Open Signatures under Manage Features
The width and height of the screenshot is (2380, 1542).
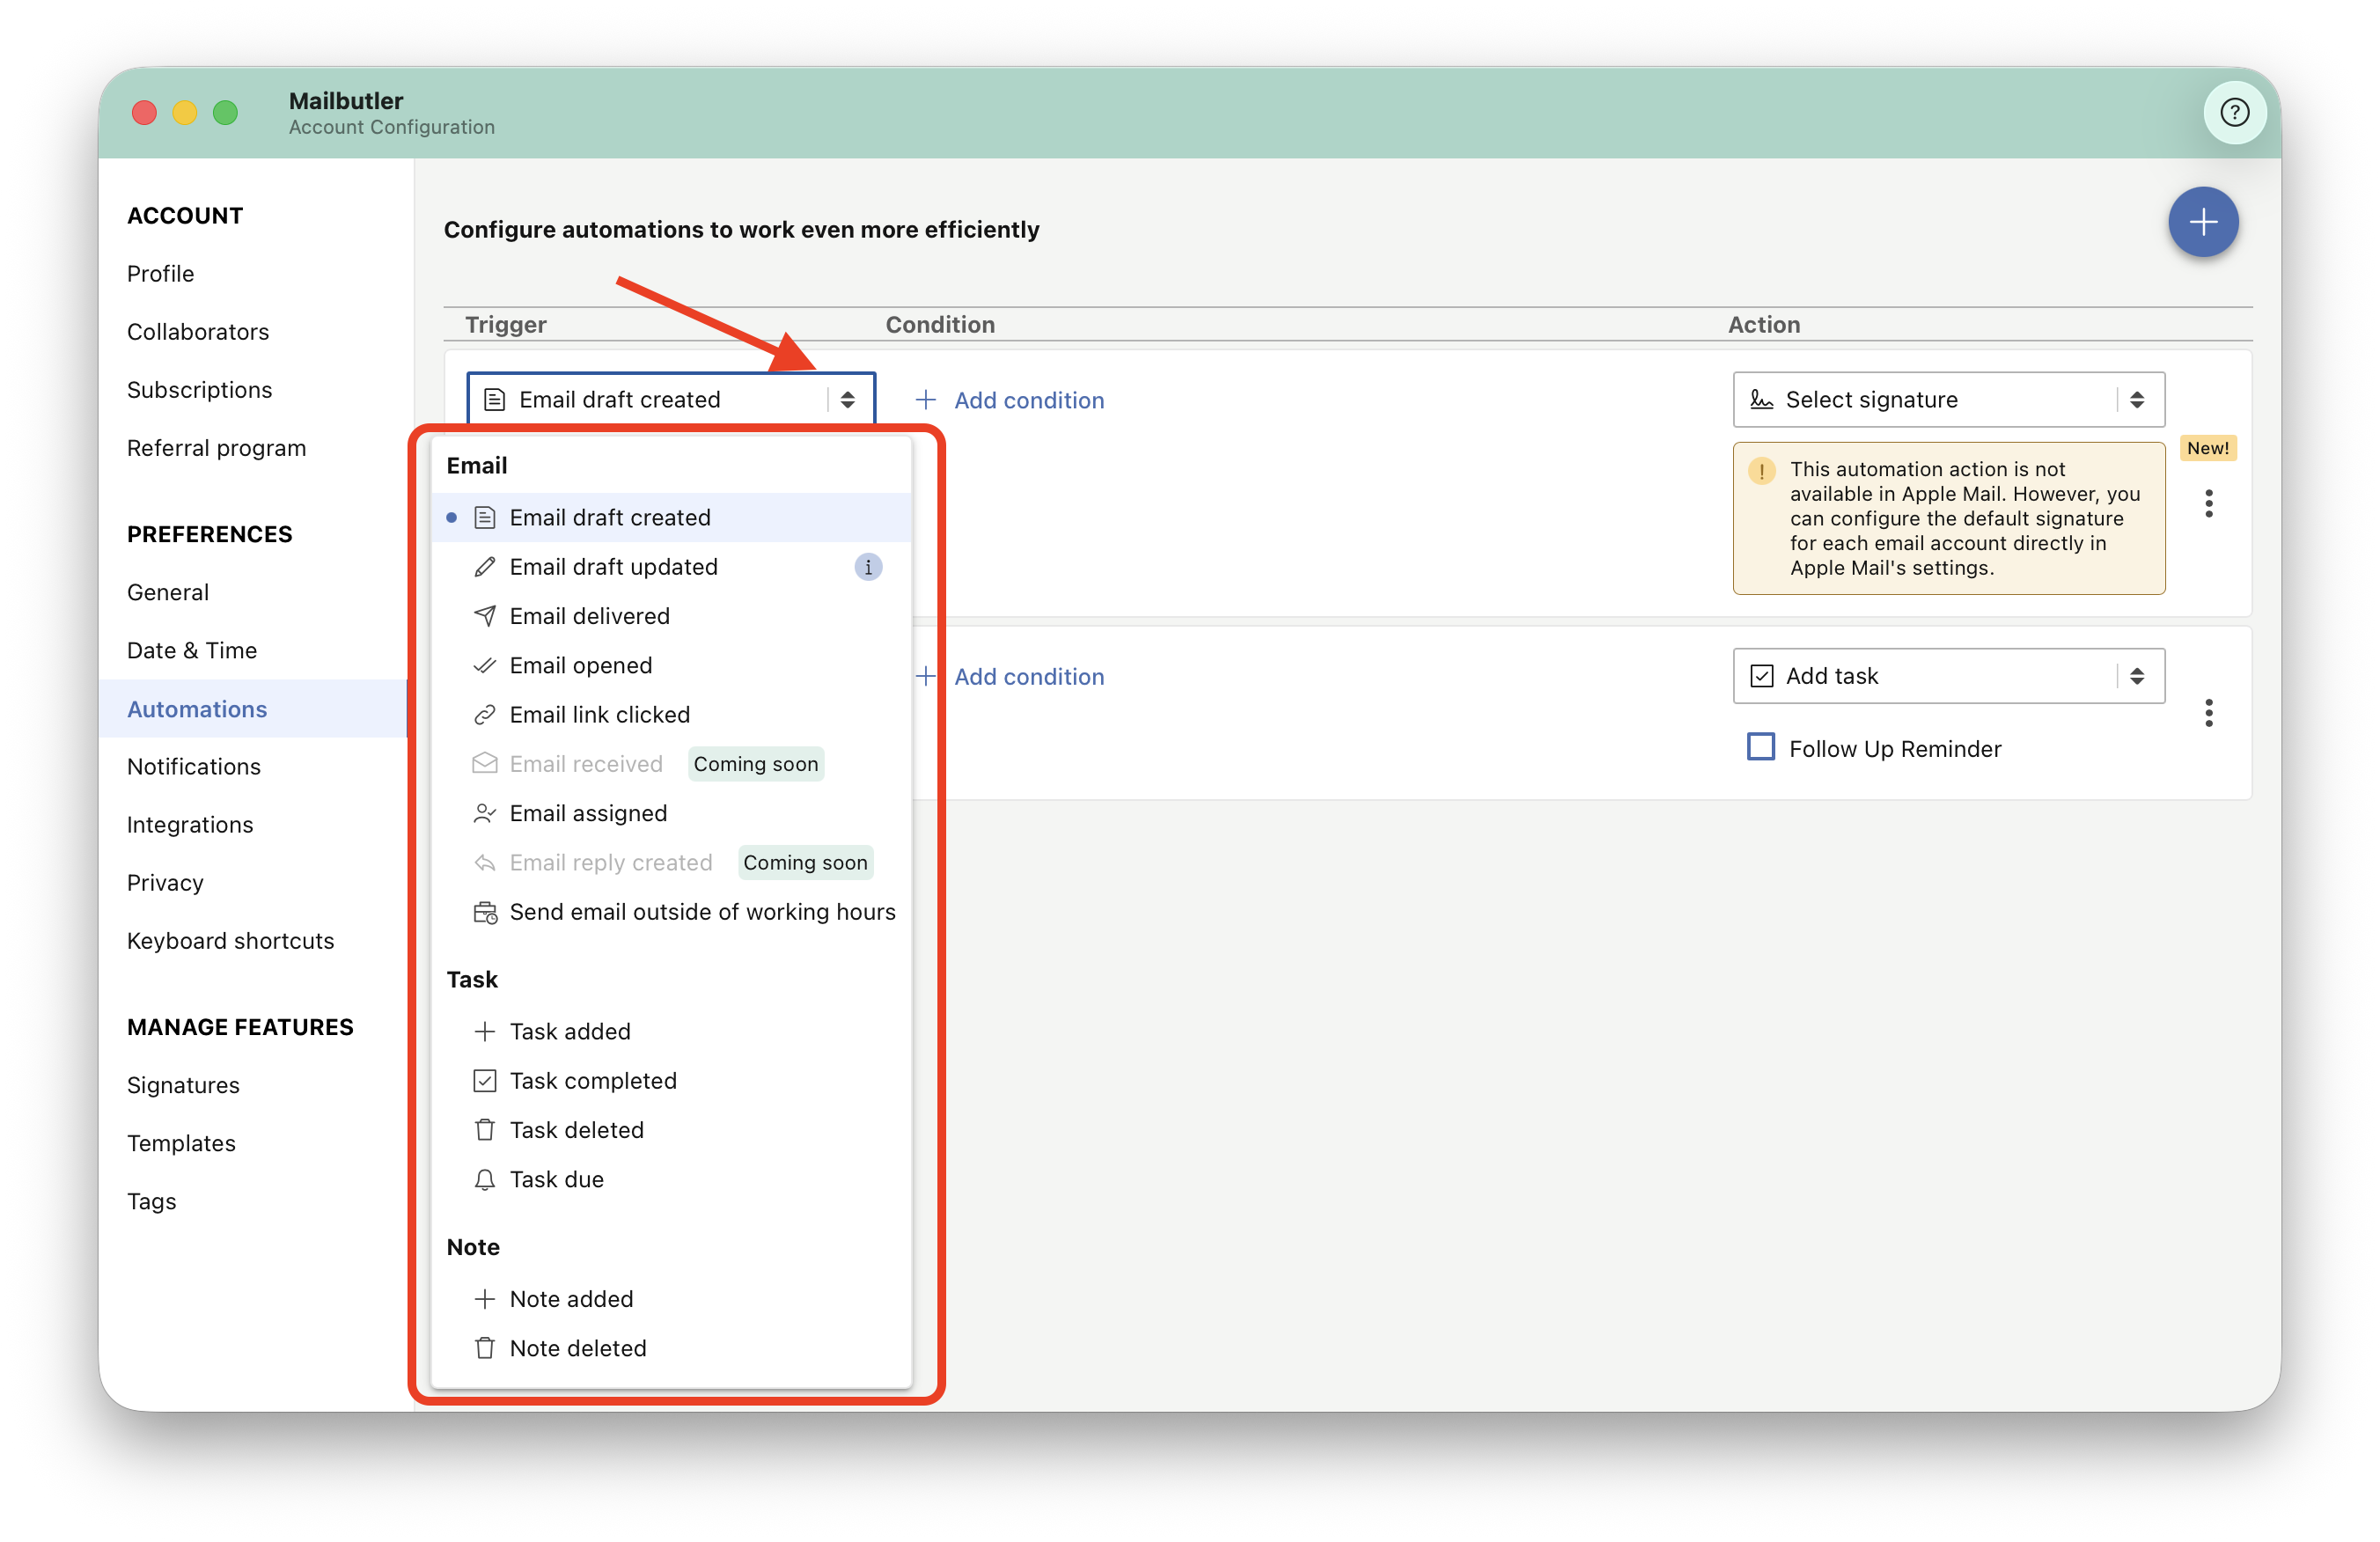coord(183,1085)
